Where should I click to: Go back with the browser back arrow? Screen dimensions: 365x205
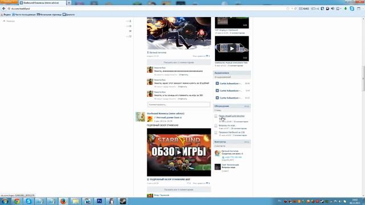click(4, 9)
